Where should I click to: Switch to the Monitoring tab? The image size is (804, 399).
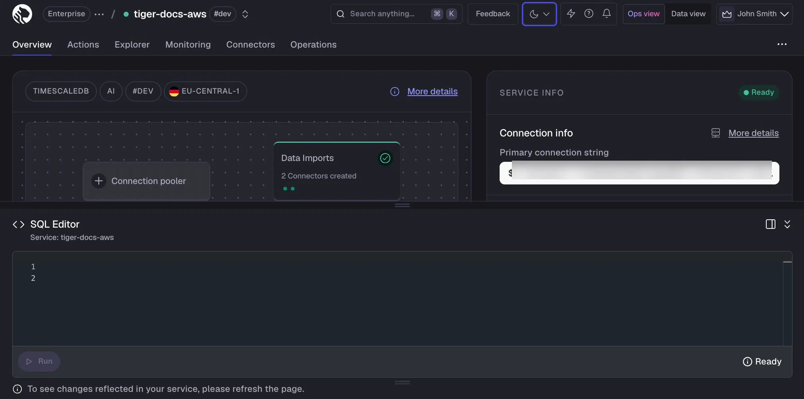pyautogui.click(x=188, y=44)
